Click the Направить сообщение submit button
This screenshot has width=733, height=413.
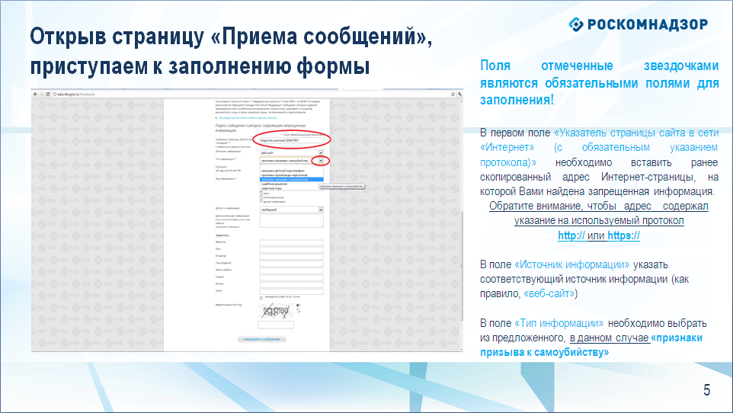click(261, 339)
